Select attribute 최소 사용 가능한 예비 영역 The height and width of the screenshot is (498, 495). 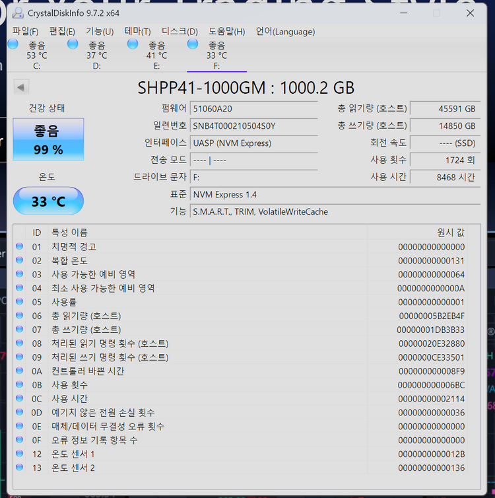103,289
